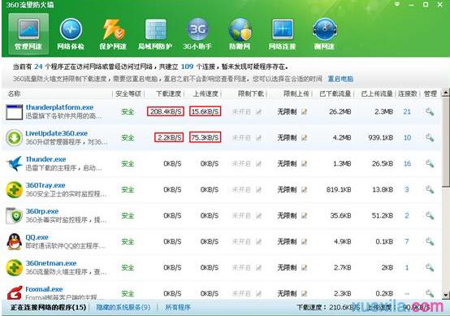Open connection count 21 for thunderplatform.exe
Viewport: 450px width, 316px height.
(x=407, y=111)
